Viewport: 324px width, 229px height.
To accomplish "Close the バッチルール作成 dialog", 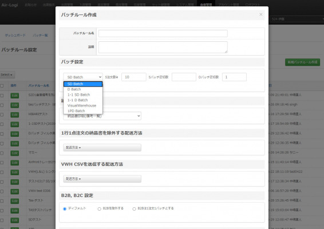I will 261,14.
